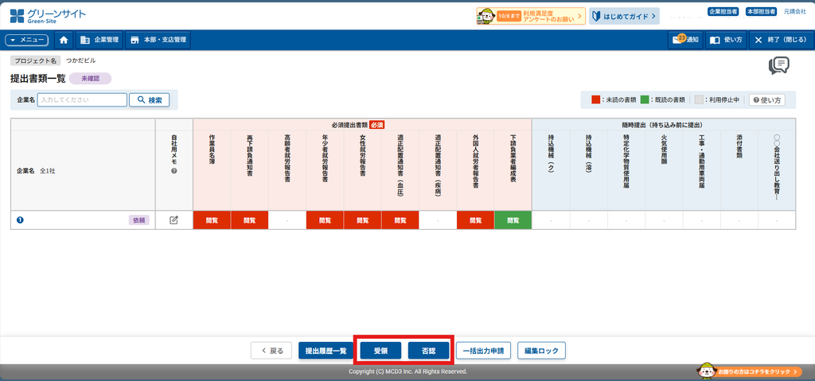Open 本部・支店管理 in the navigation bar
This screenshot has height=381, width=815.
(158, 40)
